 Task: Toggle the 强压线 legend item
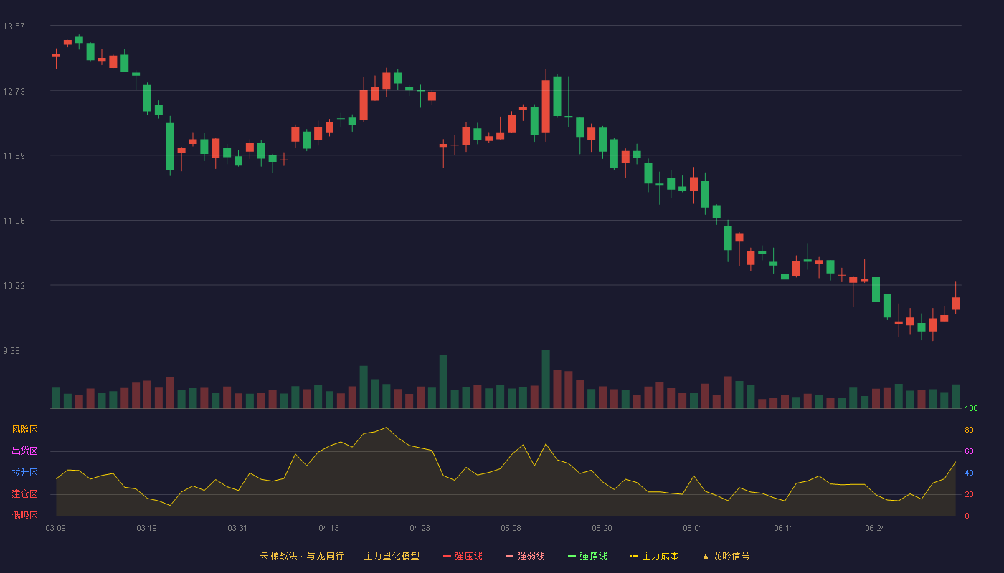coord(463,556)
